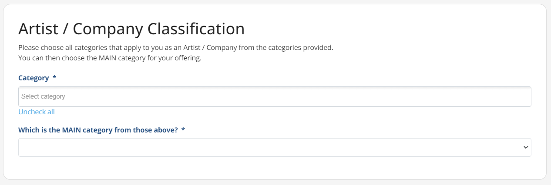This screenshot has width=551, height=185.
Task: Click the Uncheck all link
Action: [37, 112]
